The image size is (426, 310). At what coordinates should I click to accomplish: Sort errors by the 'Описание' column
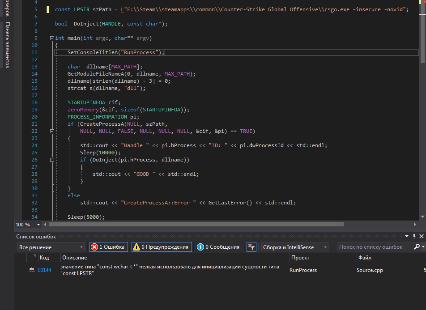tap(74, 258)
